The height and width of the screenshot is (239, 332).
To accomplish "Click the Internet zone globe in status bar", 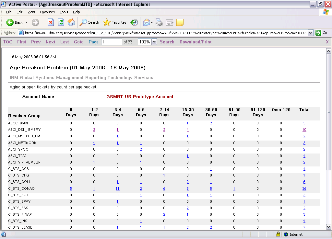I will coord(286,234).
